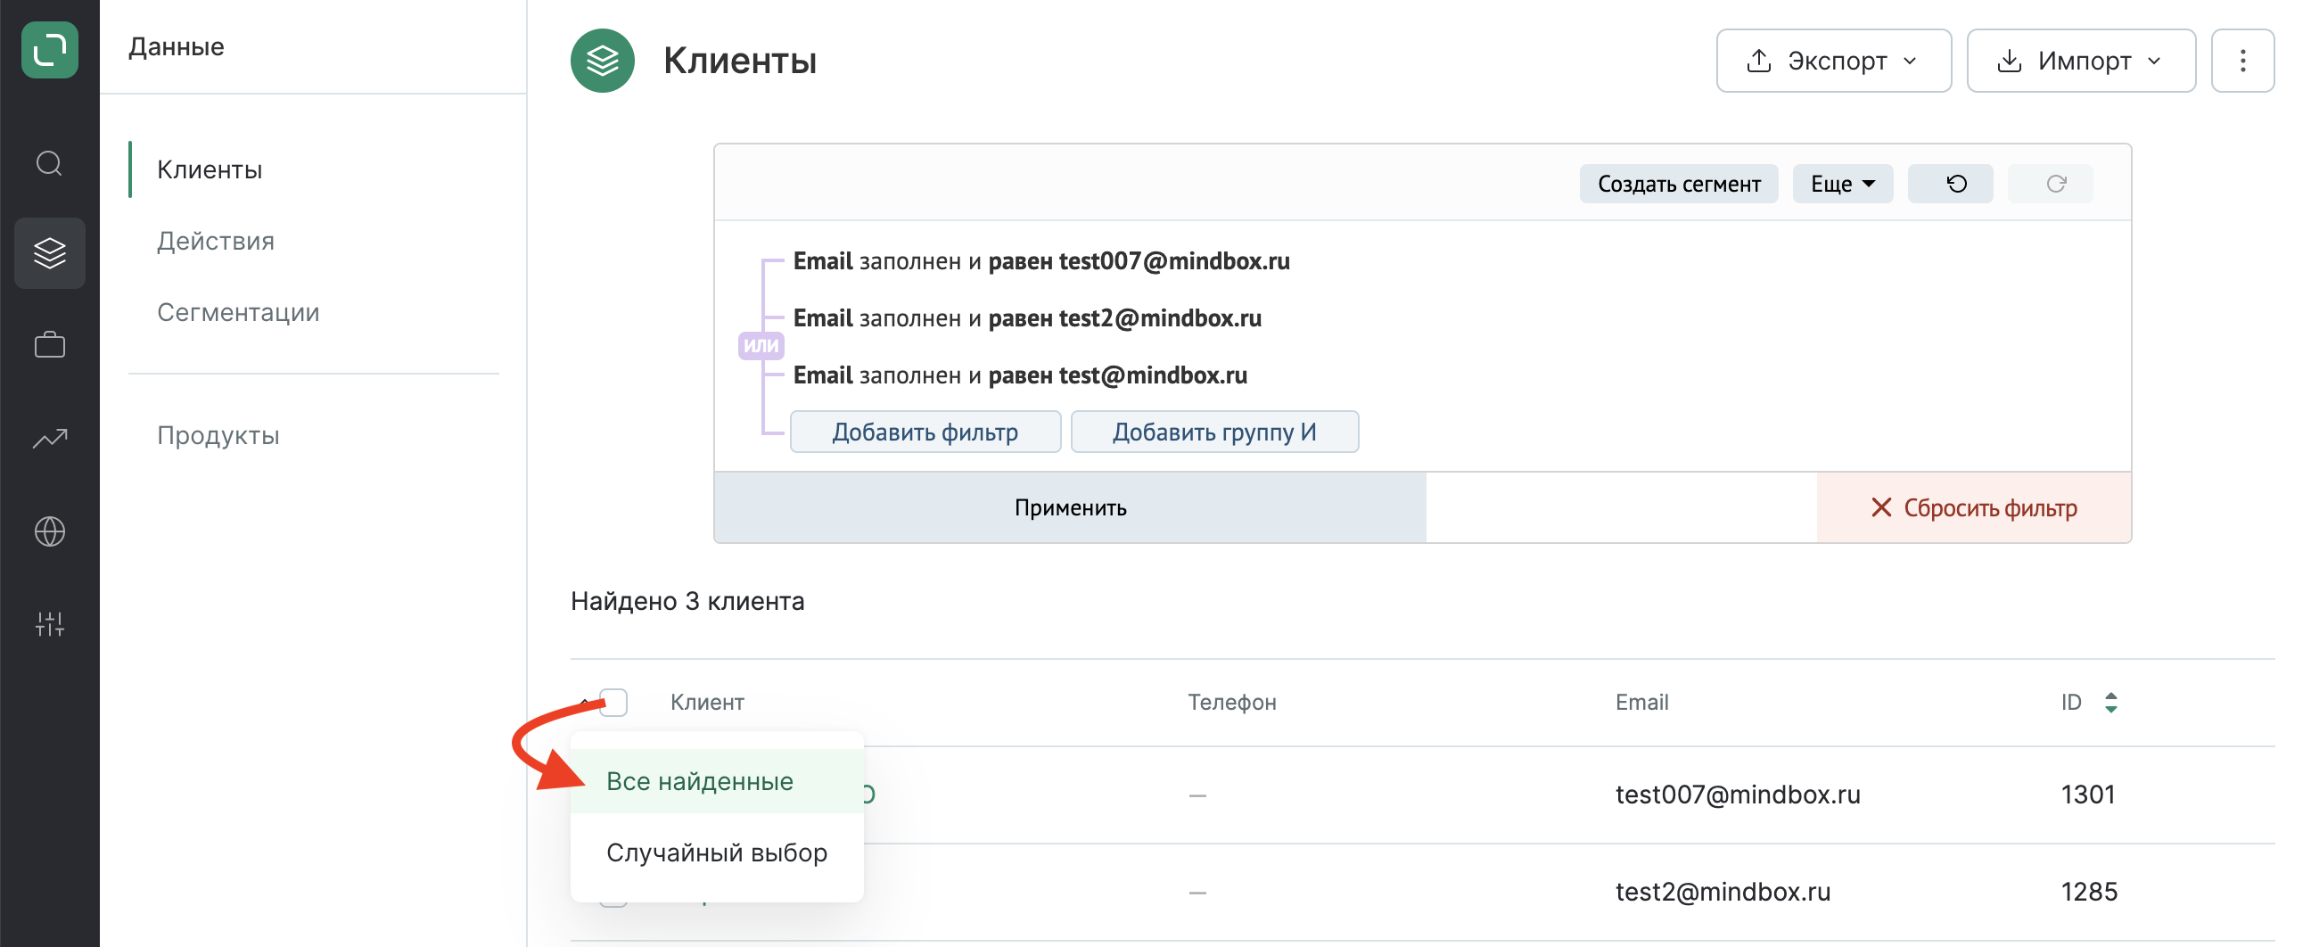Image resolution: width=2311 pixels, height=947 pixels.
Task: Open the briefcase campaigns sidebar icon
Action: (49, 345)
